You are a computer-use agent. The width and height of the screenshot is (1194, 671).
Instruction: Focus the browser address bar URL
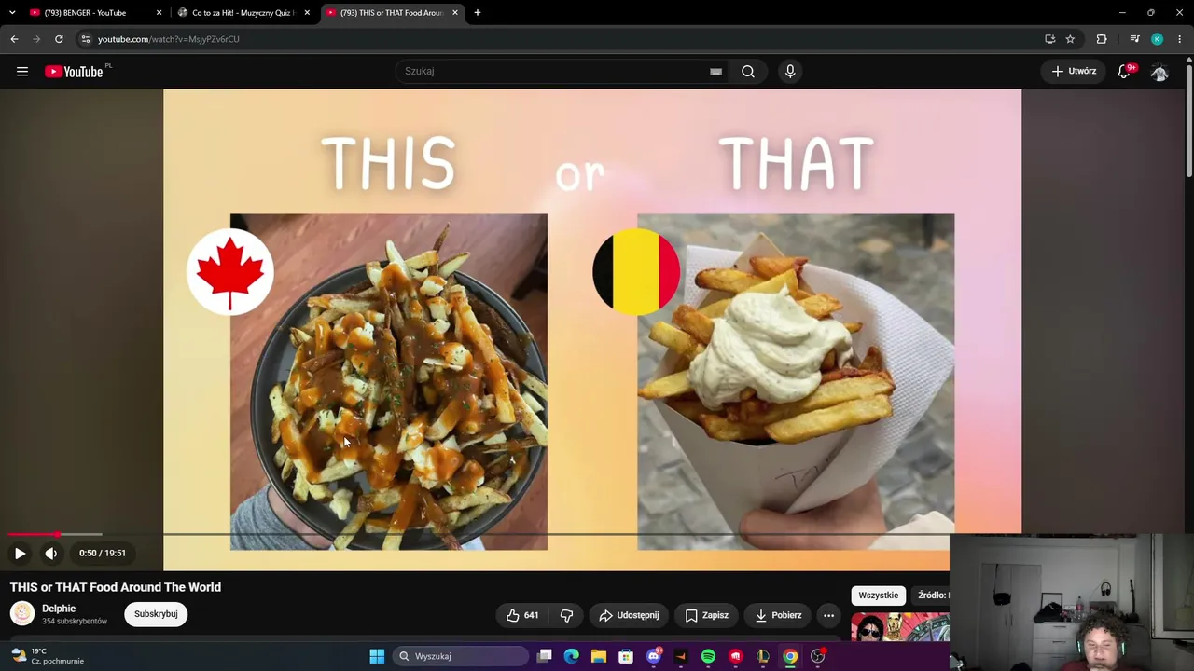tap(169, 39)
